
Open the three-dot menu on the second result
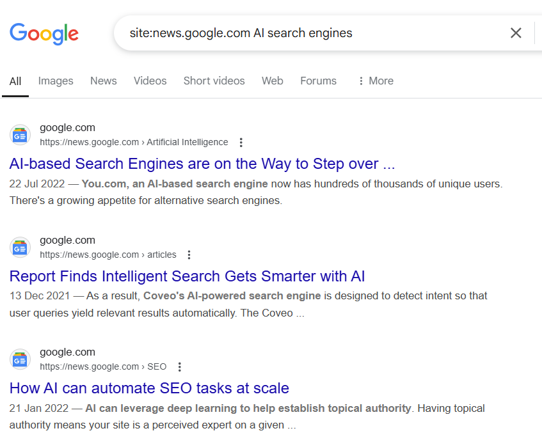click(189, 255)
